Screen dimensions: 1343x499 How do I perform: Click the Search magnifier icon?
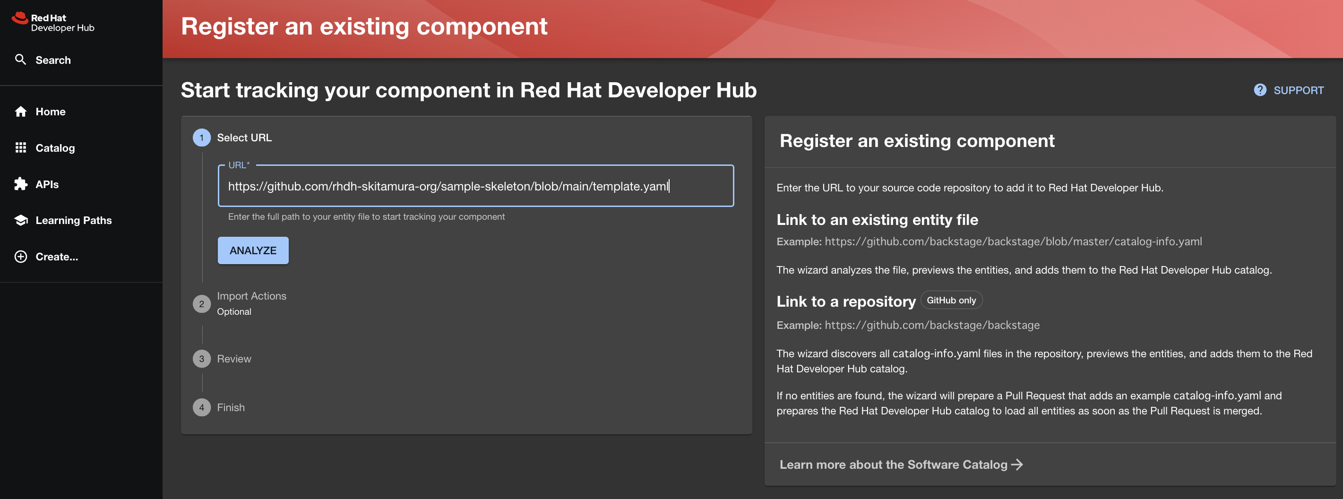(20, 60)
